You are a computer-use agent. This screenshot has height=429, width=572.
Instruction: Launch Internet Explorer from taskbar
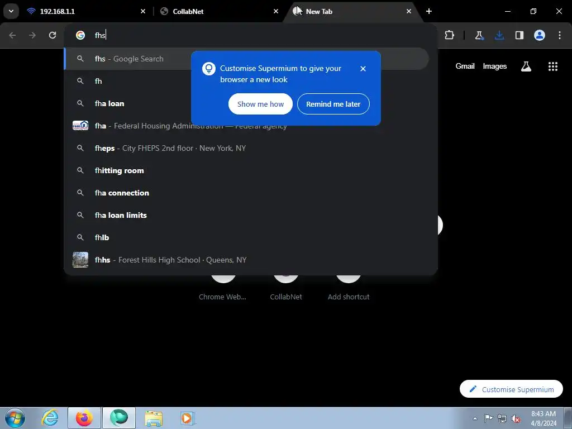tap(50, 418)
